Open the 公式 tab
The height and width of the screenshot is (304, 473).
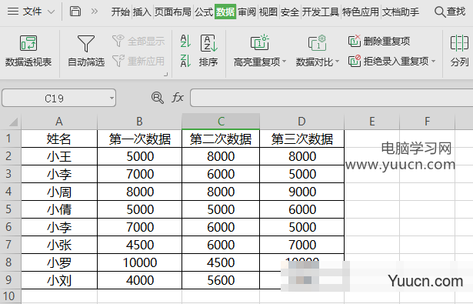click(204, 12)
